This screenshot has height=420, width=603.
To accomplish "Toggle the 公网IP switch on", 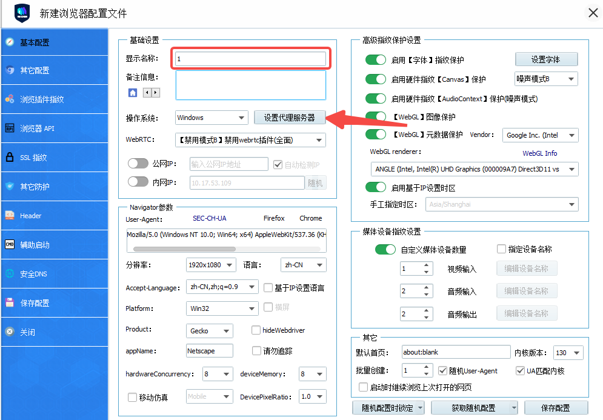I will click(138, 164).
